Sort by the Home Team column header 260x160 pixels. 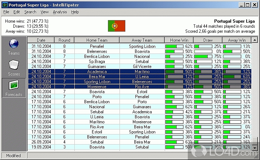coord(97,40)
